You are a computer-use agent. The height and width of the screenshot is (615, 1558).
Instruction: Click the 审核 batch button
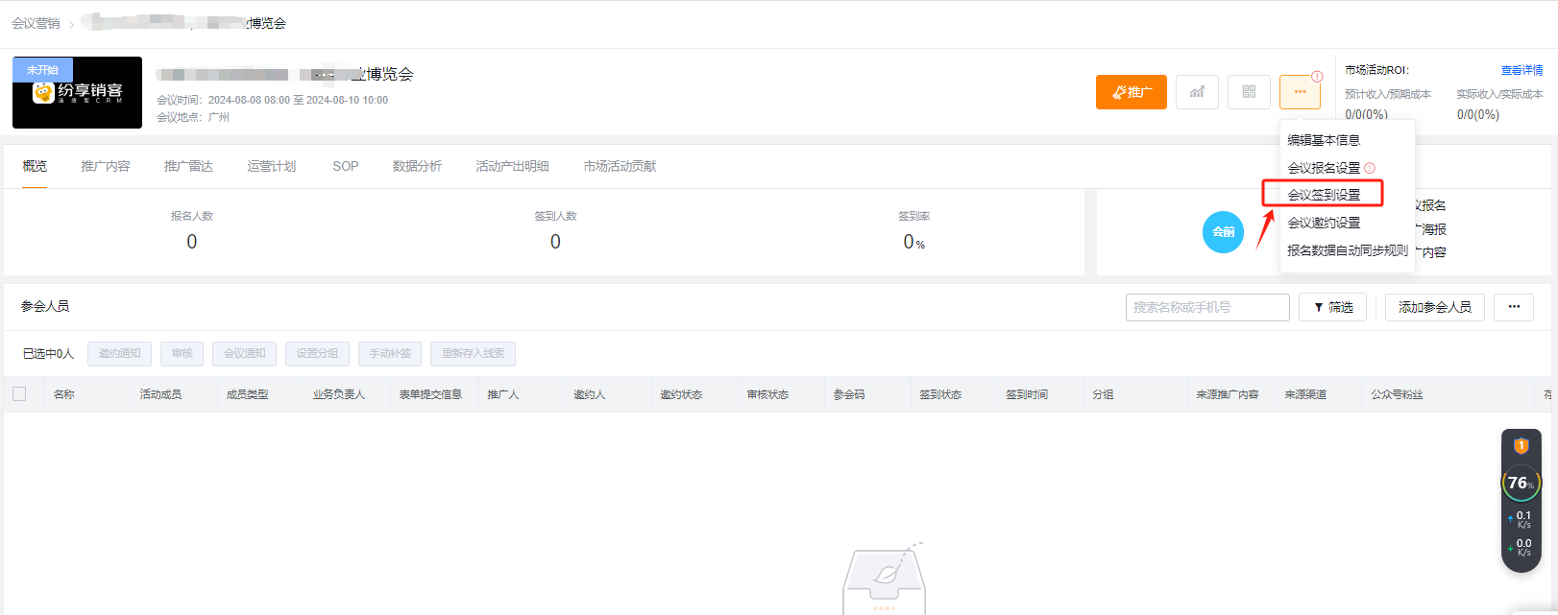pos(183,354)
